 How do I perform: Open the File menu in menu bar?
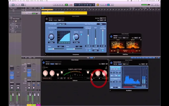click(18, 1)
